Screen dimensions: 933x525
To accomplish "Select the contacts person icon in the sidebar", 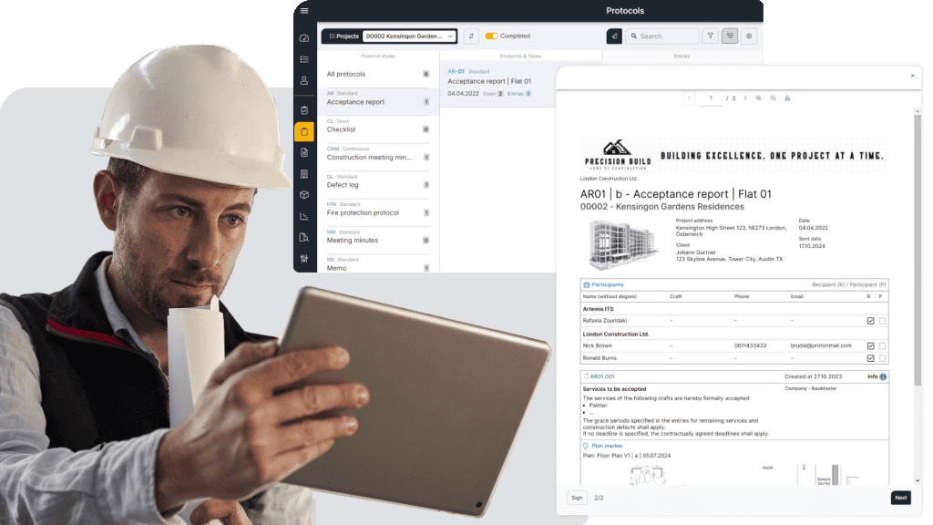I will (x=304, y=81).
